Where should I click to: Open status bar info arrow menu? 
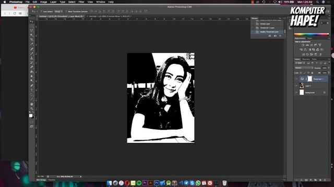pyautogui.click(x=81, y=177)
